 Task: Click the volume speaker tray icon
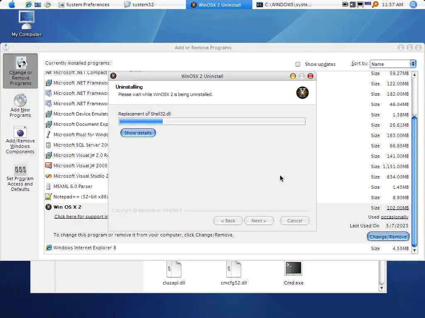pos(353,4)
